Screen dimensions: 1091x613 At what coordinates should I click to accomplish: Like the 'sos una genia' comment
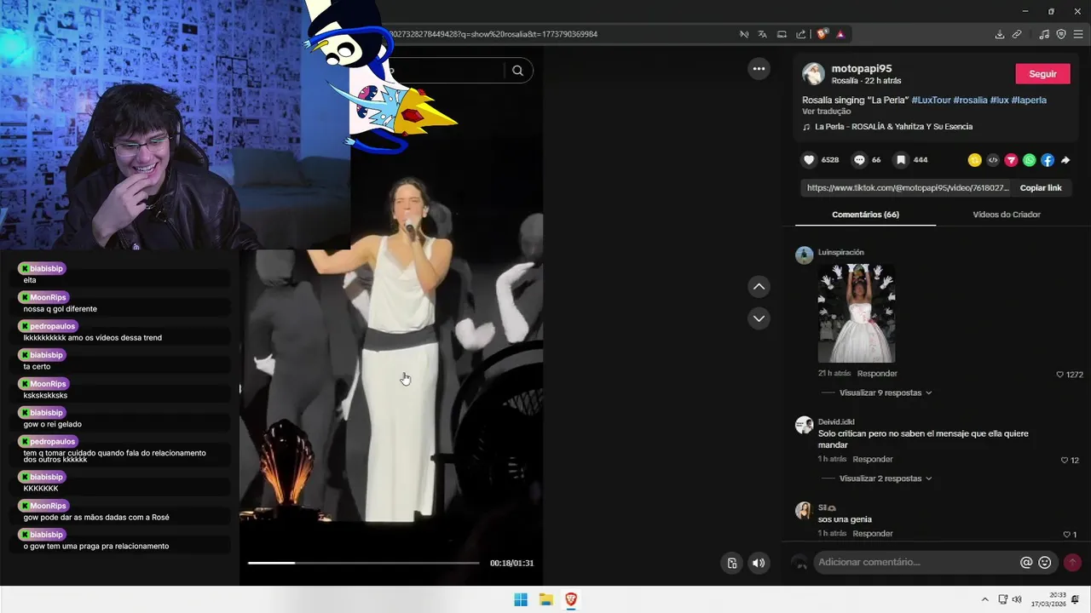tap(1066, 535)
